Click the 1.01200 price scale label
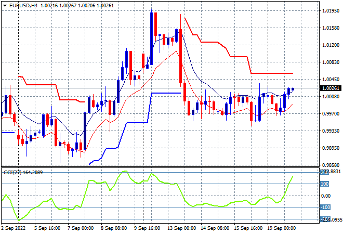This screenshot has width=343, height=234. click(331, 45)
